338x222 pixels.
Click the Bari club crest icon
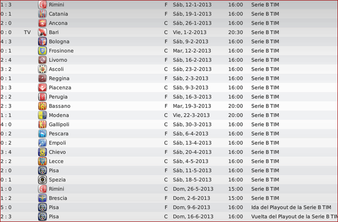coord(42,32)
